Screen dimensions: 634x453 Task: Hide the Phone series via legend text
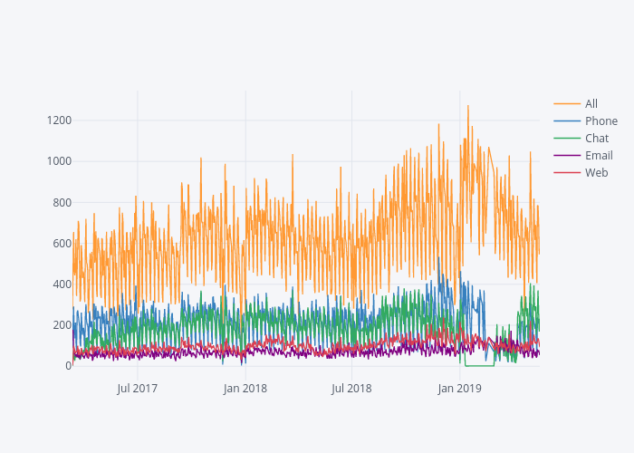coord(600,120)
